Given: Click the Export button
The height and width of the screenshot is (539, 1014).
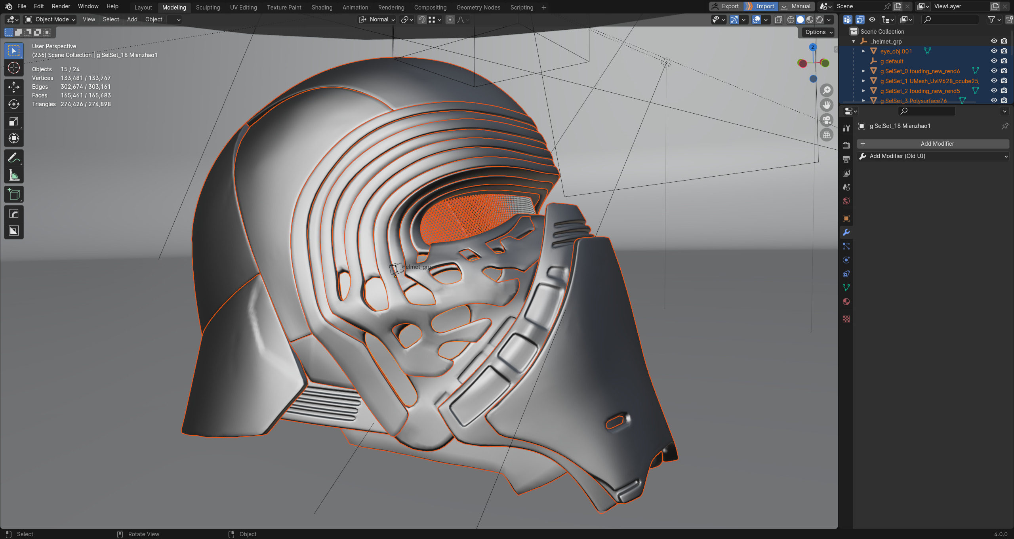Looking at the screenshot, I should [x=725, y=6].
